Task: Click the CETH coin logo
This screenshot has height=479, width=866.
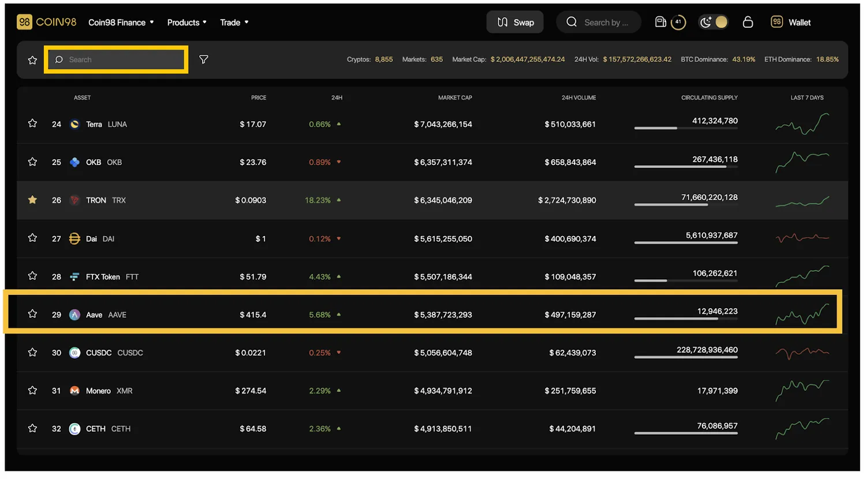Action: [74, 429]
